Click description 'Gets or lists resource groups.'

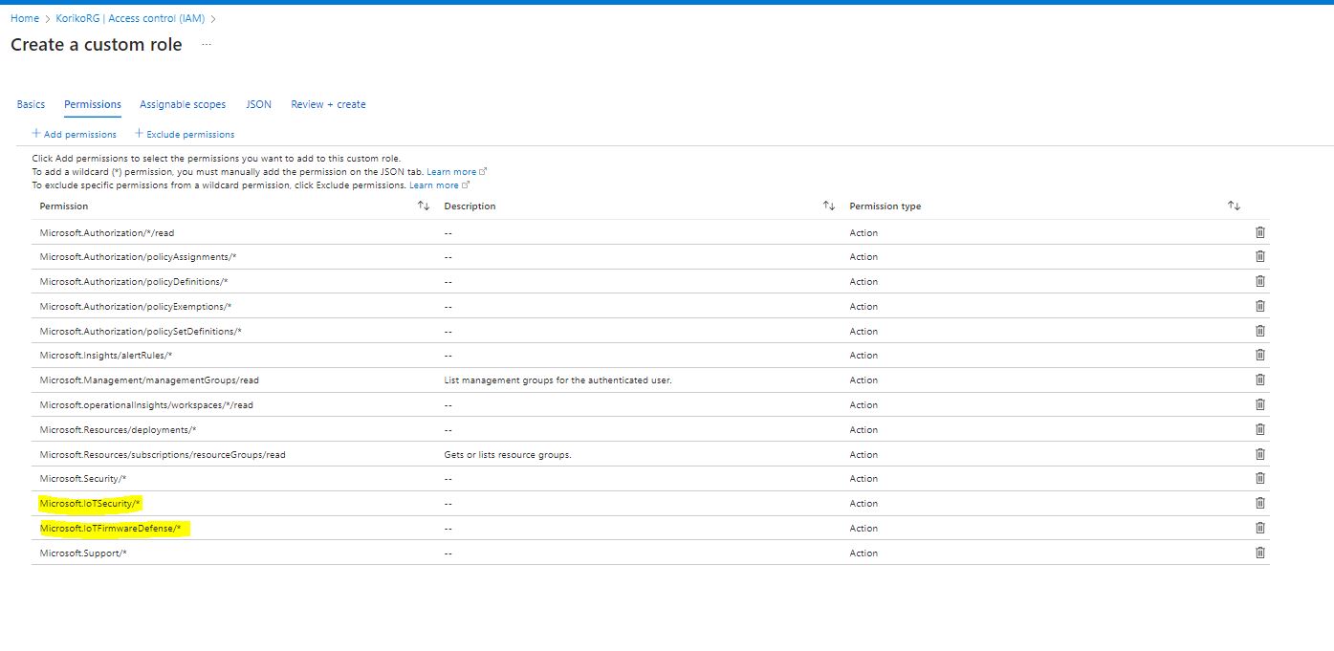508,455
